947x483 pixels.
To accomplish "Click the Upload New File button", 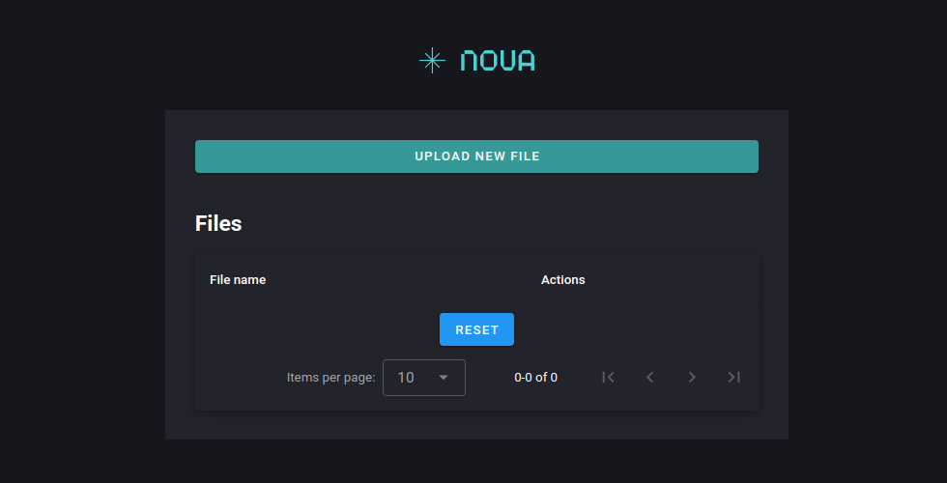I will click(476, 156).
